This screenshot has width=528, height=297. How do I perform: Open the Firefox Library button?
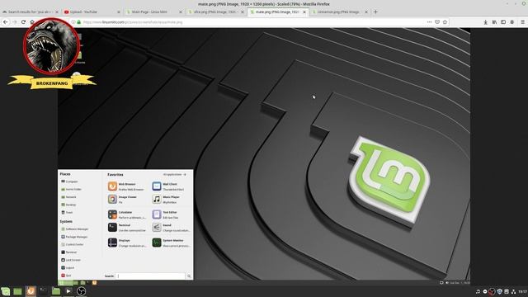tap(494, 22)
